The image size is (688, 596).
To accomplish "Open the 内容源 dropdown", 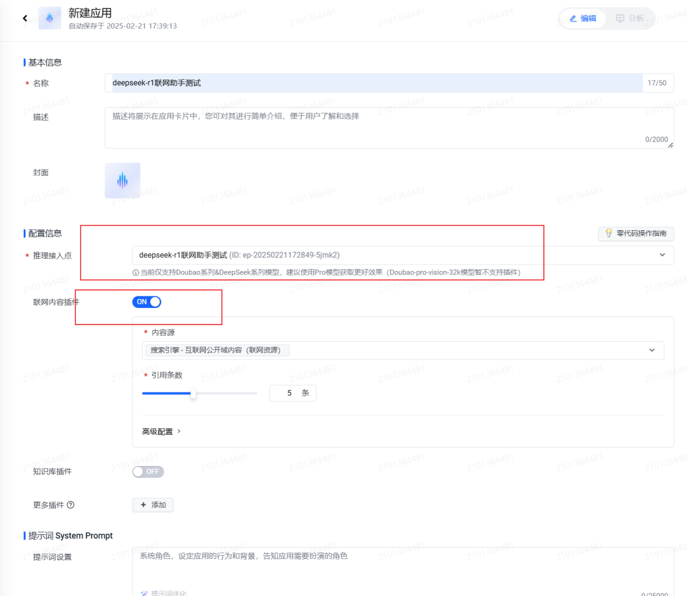I will point(403,350).
